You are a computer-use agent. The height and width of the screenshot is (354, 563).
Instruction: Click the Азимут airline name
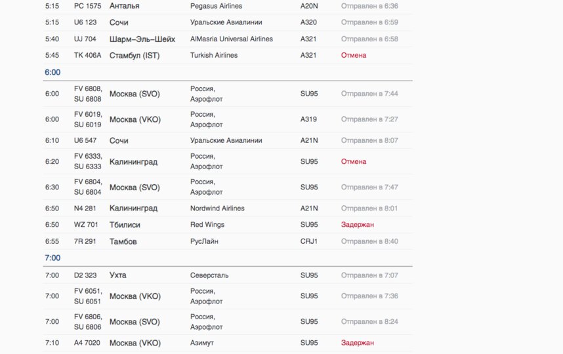coord(202,343)
